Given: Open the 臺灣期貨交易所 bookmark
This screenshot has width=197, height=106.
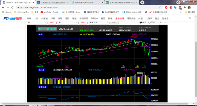Looking at the screenshot, I should pyautogui.click(x=92, y=12).
